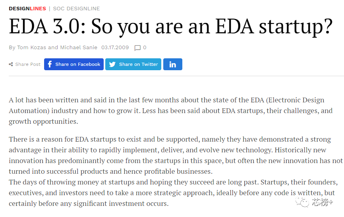Viewport: 344px width, 217px height.
Task: Go to SOC DESIGNLINE category
Action: pos(76,9)
